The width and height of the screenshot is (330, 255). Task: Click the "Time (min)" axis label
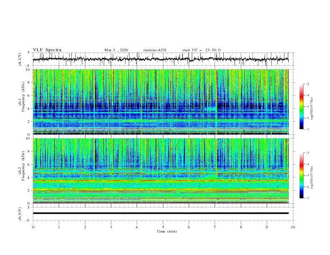tap(167, 231)
